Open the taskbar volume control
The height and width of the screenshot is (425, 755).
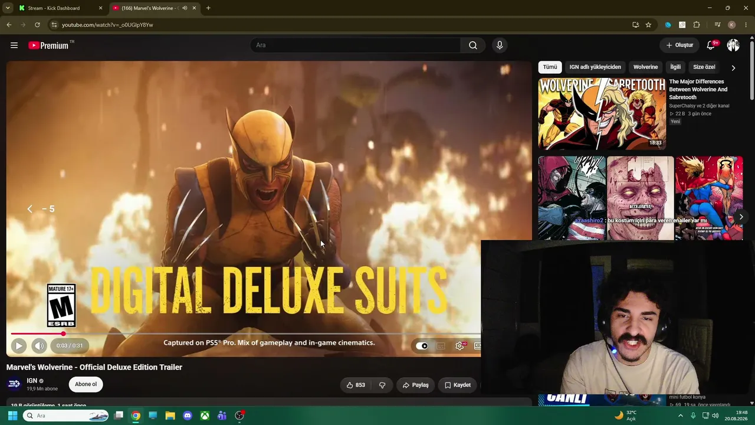(x=715, y=416)
